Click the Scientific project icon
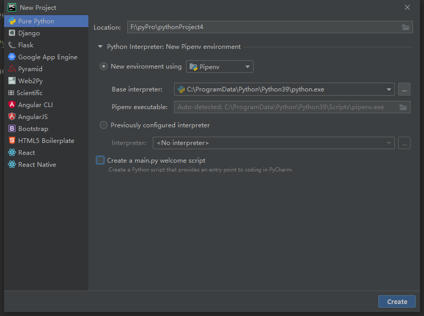The image size is (424, 316). click(11, 93)
